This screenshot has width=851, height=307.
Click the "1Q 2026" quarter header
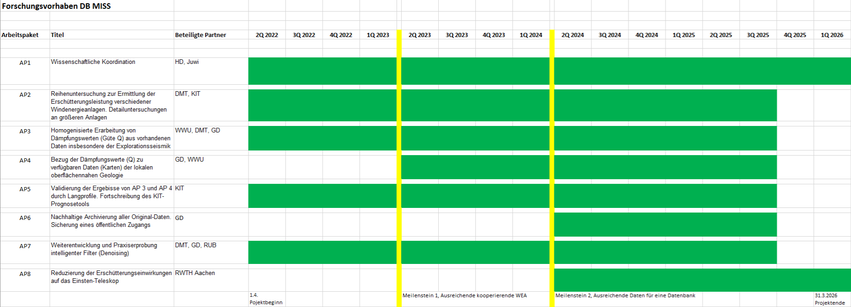832,35
